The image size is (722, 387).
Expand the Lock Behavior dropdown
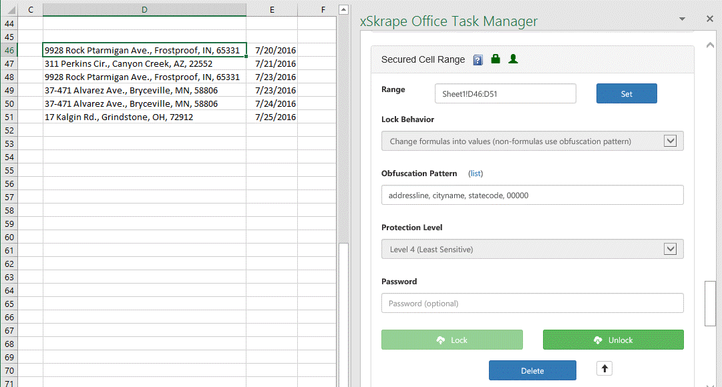tap(670, 141)
